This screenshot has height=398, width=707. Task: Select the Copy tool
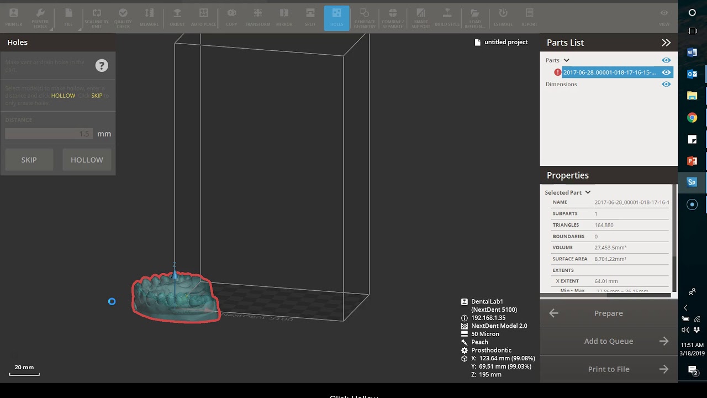(231, 17)
